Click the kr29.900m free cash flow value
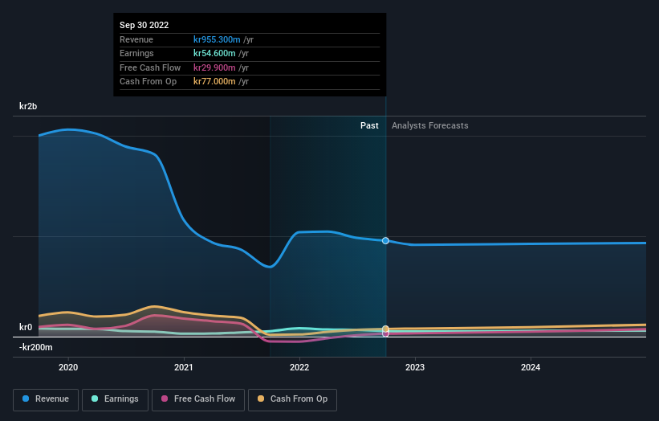This screenshot has height=421, width=659. pos(214,67)
